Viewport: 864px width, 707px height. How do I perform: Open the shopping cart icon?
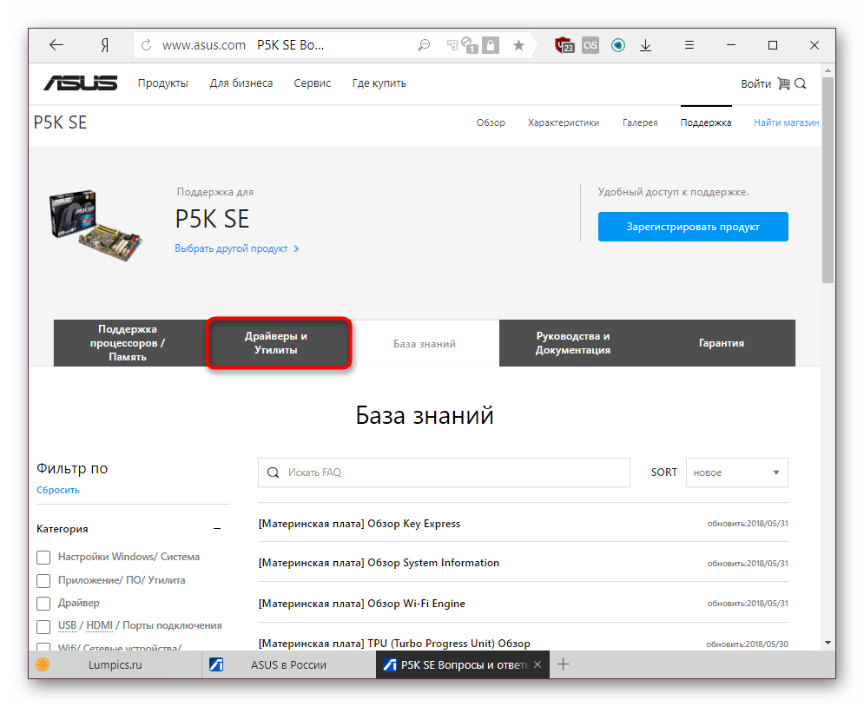click(783, 84)
